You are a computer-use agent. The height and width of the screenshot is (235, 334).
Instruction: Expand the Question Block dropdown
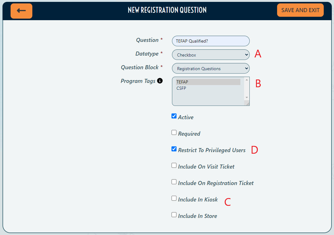[211, 69]
